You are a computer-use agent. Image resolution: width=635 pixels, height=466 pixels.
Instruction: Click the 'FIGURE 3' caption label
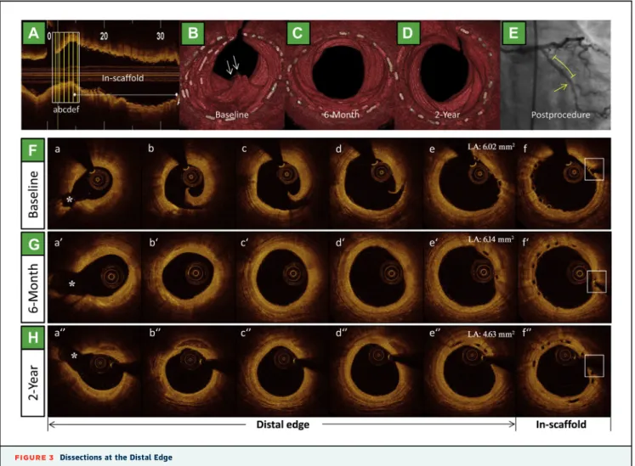pyautogui.click(x=34, y=458)
